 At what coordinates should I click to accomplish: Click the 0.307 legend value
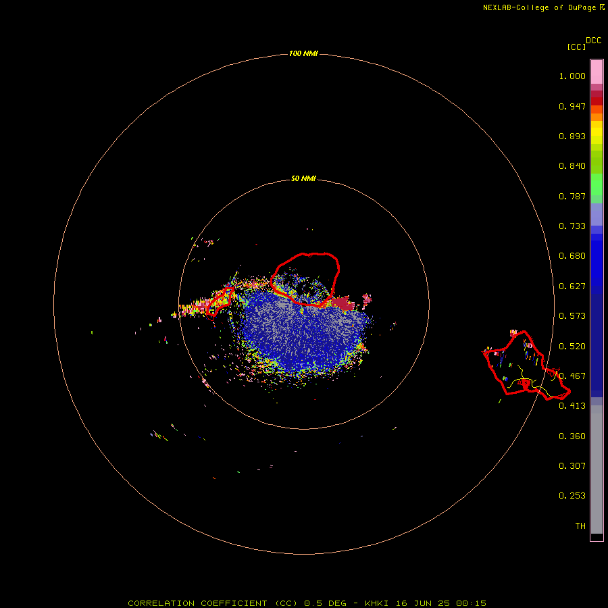pos(572,466)
